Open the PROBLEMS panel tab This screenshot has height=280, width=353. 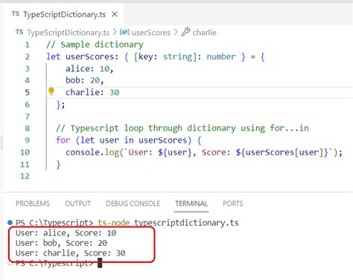coord(33,204)
